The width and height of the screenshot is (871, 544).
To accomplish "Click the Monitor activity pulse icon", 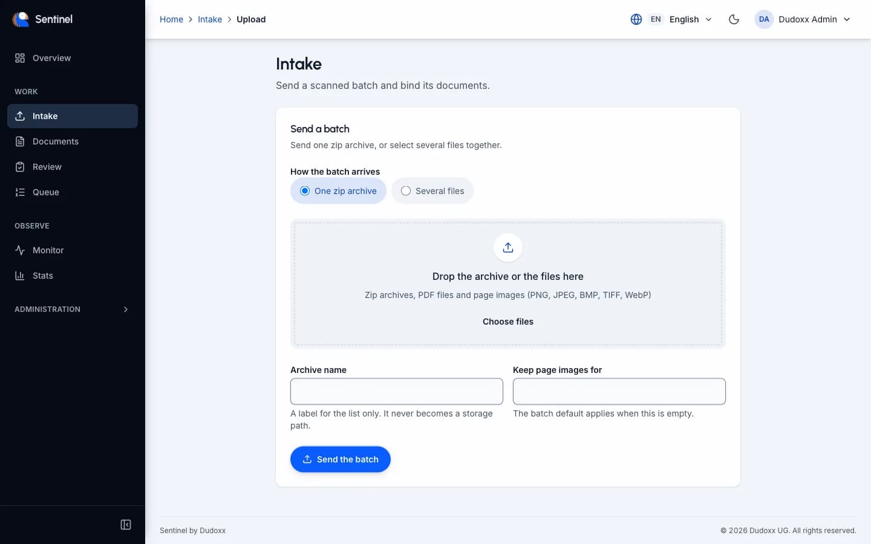I will pyautogui.click(x=20, y=250).
